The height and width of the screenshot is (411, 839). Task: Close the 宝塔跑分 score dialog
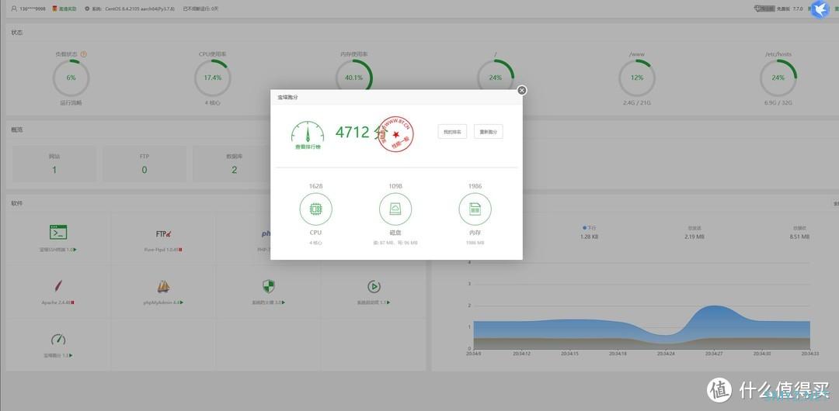[522, 90]
